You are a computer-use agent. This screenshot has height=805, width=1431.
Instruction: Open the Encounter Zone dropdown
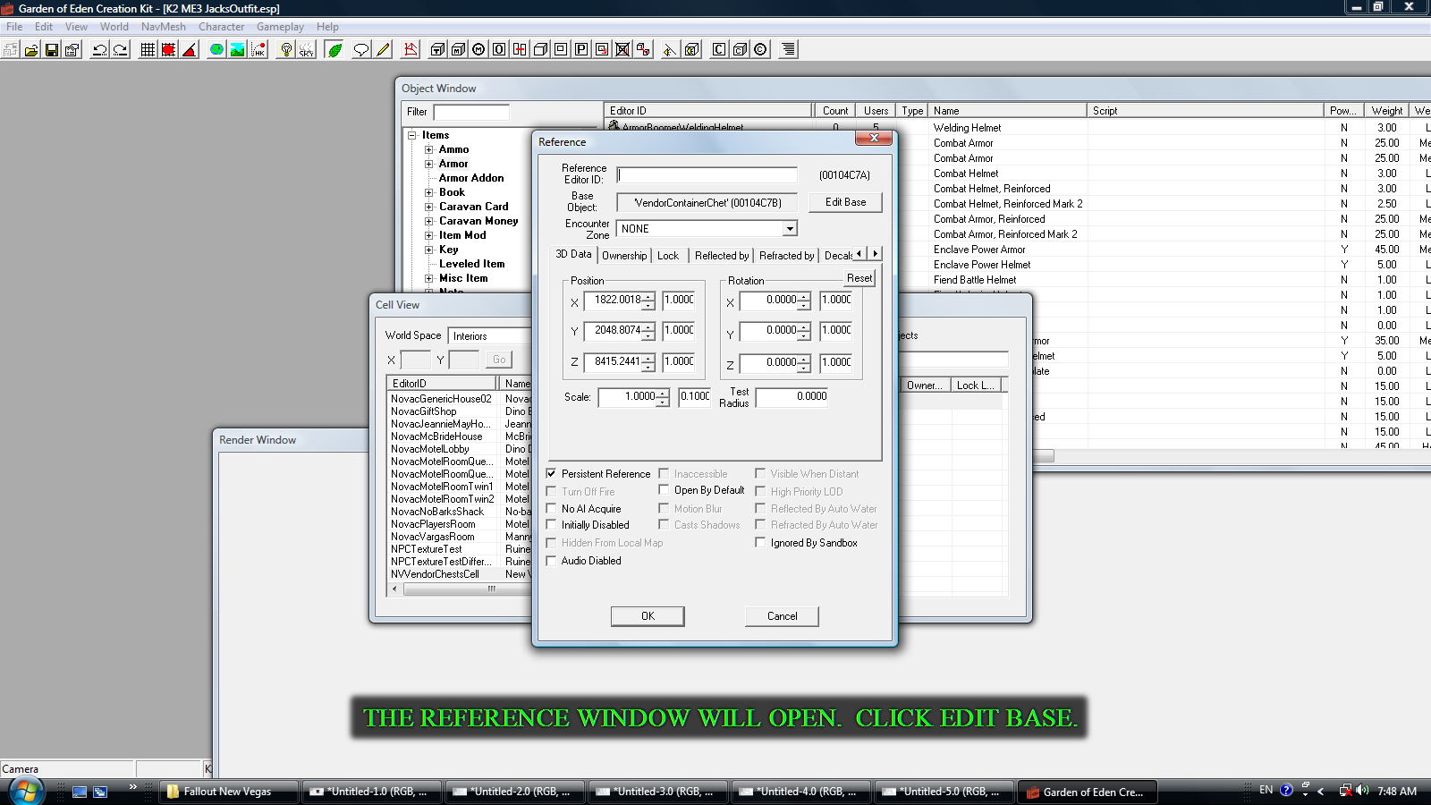click(x=789, y=229)
